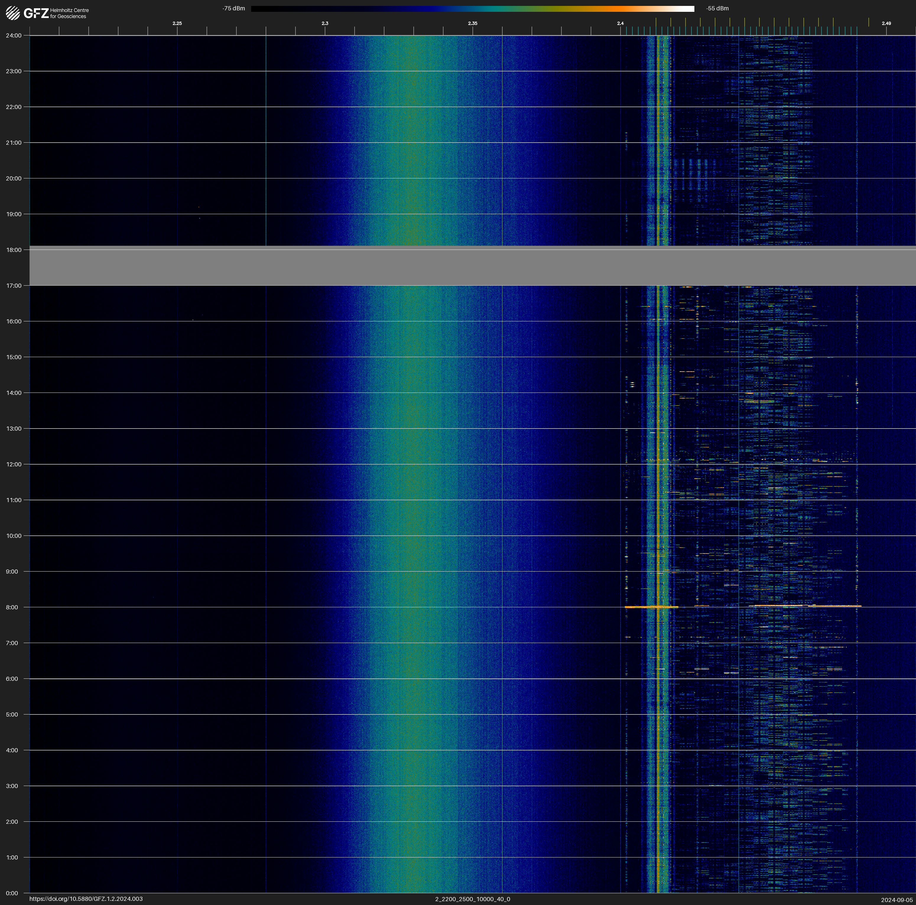Select the 2.35 frequency axis label

click(472, 23)
